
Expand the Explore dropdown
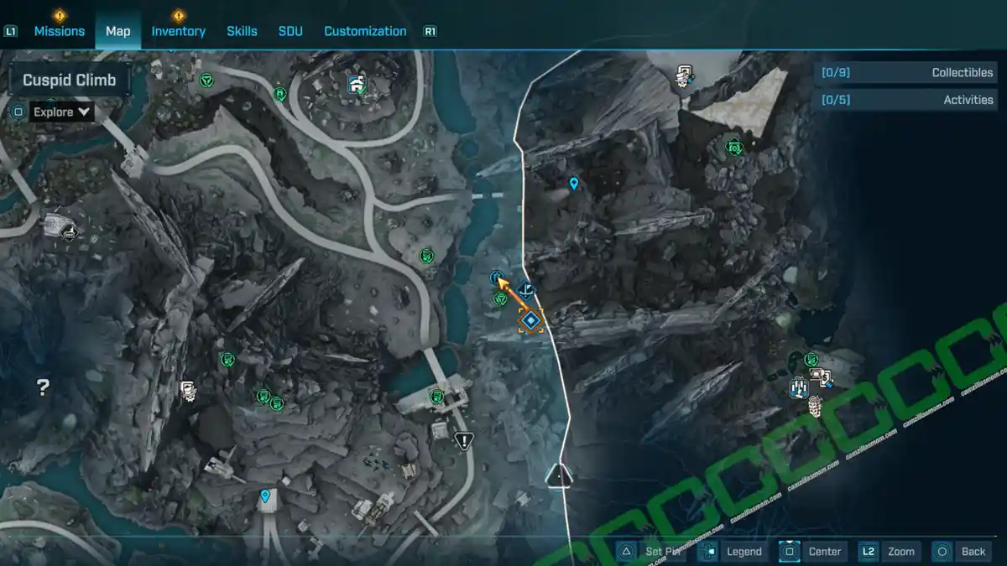coord(63,112)
